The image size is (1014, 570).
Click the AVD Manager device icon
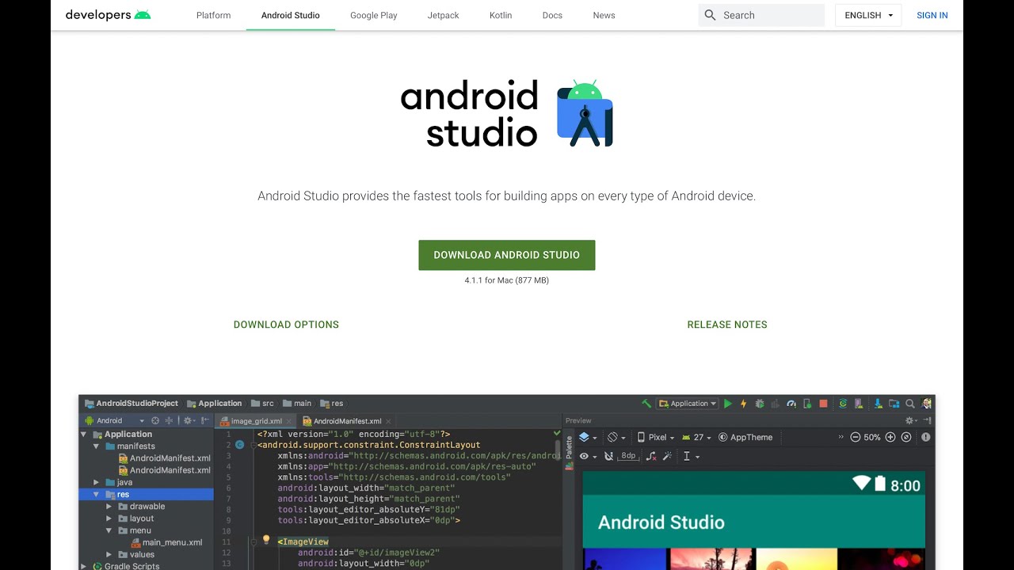tap(859, 404)
